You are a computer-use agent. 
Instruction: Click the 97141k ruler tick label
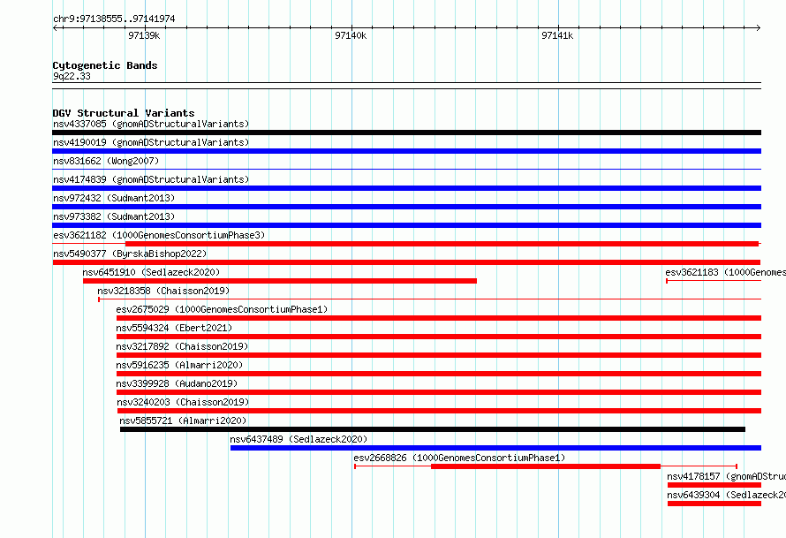(x=557, y=35)
